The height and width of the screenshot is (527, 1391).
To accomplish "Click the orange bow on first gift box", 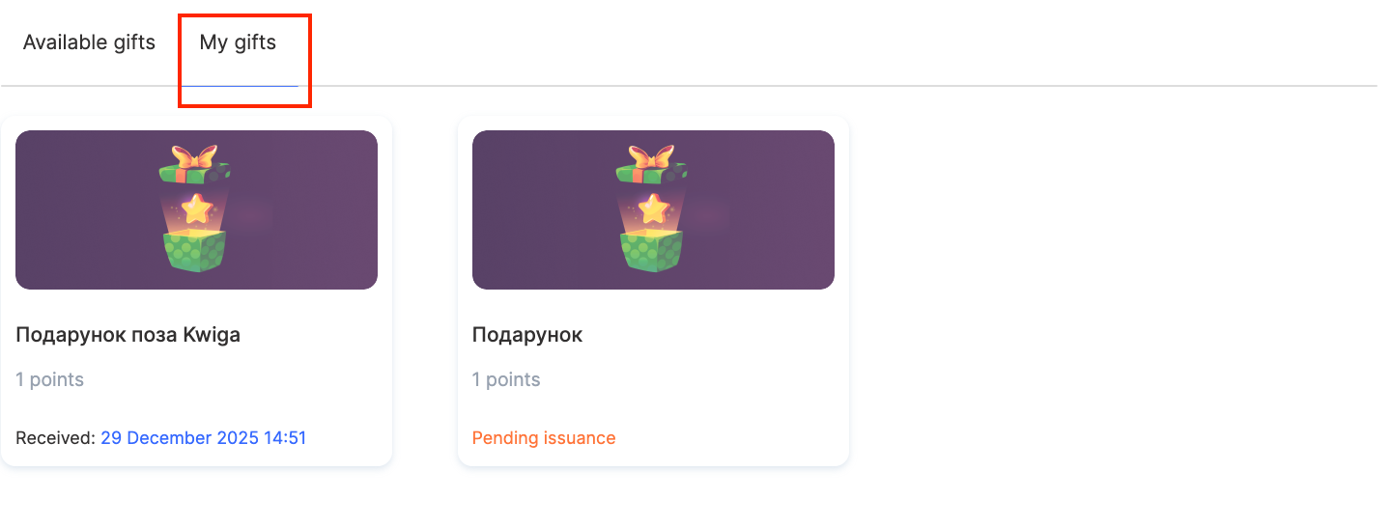I will pyautogui.click(x=195, y=156).
